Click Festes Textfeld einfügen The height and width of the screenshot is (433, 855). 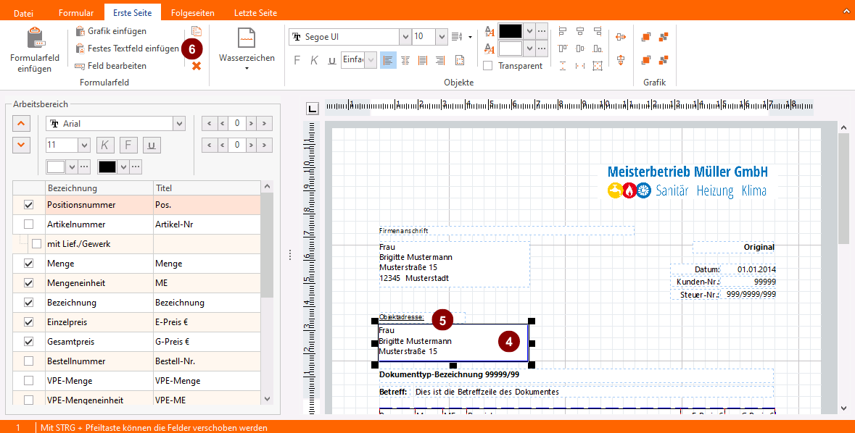(127, 49)
